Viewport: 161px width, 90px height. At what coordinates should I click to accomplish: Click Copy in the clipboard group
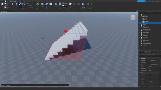[x=7, y=3]
